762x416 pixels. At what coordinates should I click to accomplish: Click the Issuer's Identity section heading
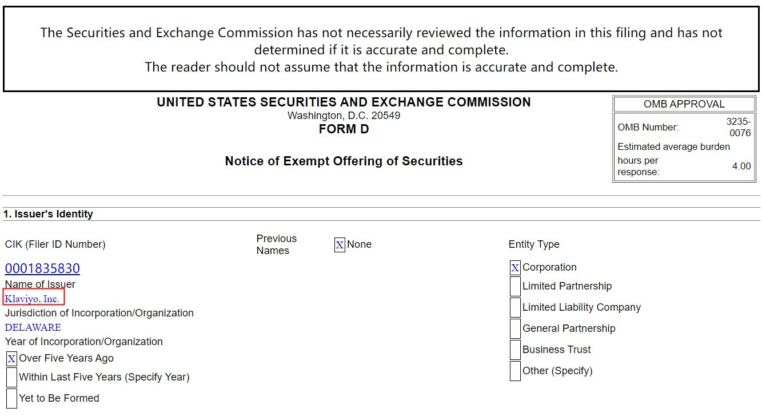[x=48, y=214]
